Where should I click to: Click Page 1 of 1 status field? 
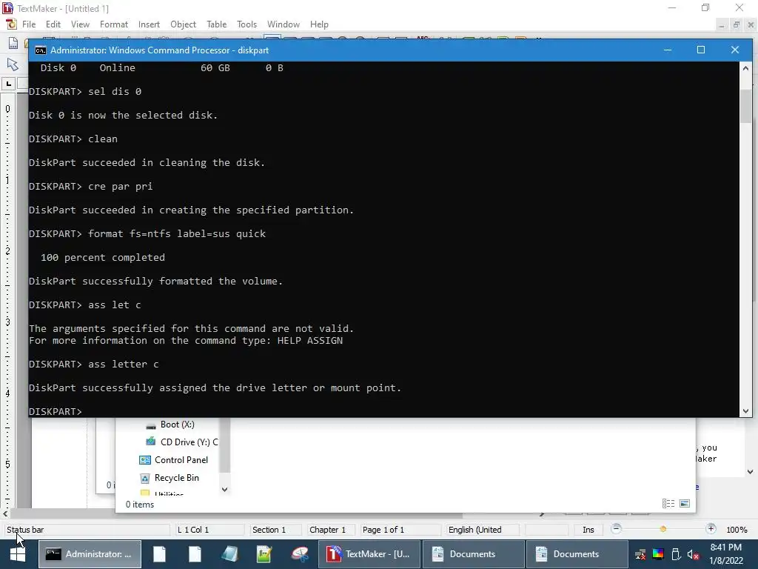(399, 530)
